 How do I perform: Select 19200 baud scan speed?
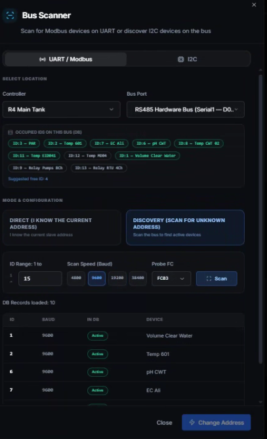point(117,278)
